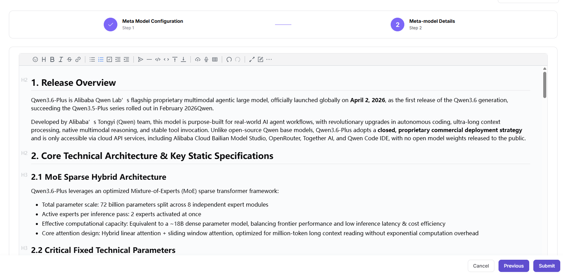Insert a blockquote

point(141,60)
